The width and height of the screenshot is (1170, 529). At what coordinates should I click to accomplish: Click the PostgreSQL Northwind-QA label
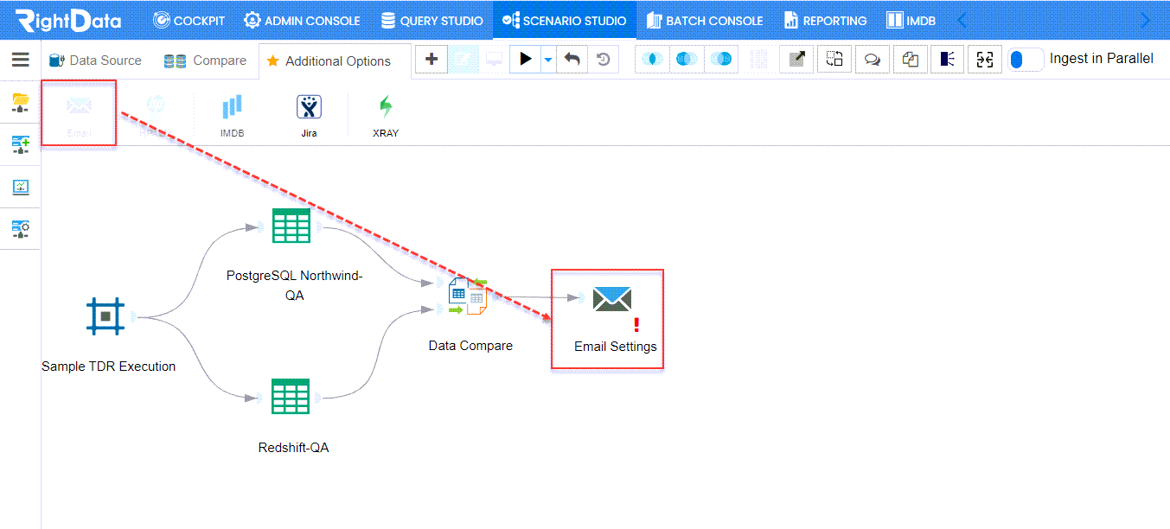click(x=295, y=285)
